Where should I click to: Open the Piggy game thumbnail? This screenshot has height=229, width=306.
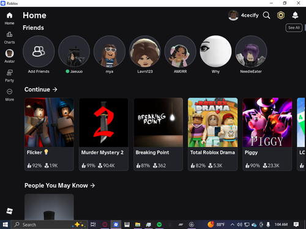click(267, 123)
